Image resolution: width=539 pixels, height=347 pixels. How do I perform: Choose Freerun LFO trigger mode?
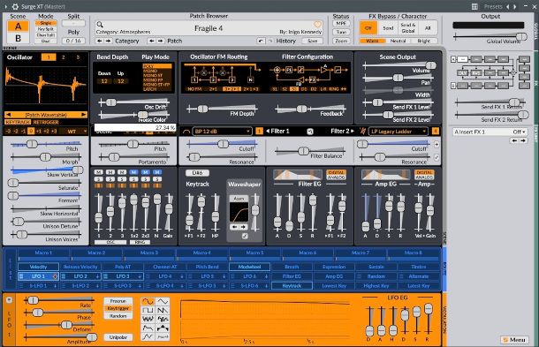(x=118, y=301)
